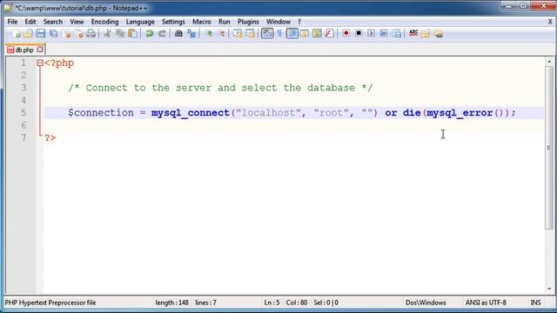Open the View menu
This screenshot has width=557, height=313.
tap(77, 22)
